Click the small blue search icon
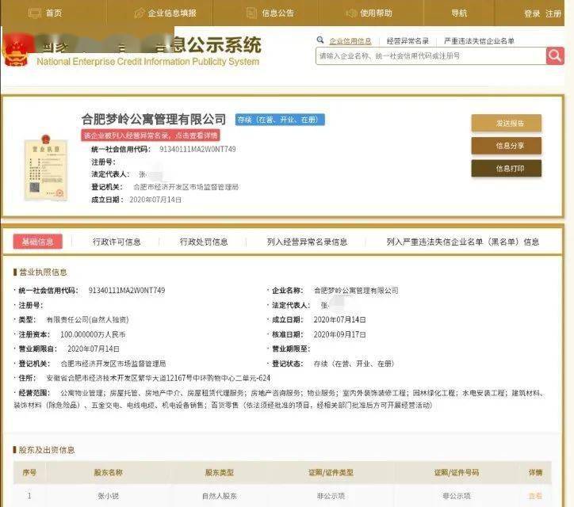Screen dimensions: 574x507 tap(320, 40)
